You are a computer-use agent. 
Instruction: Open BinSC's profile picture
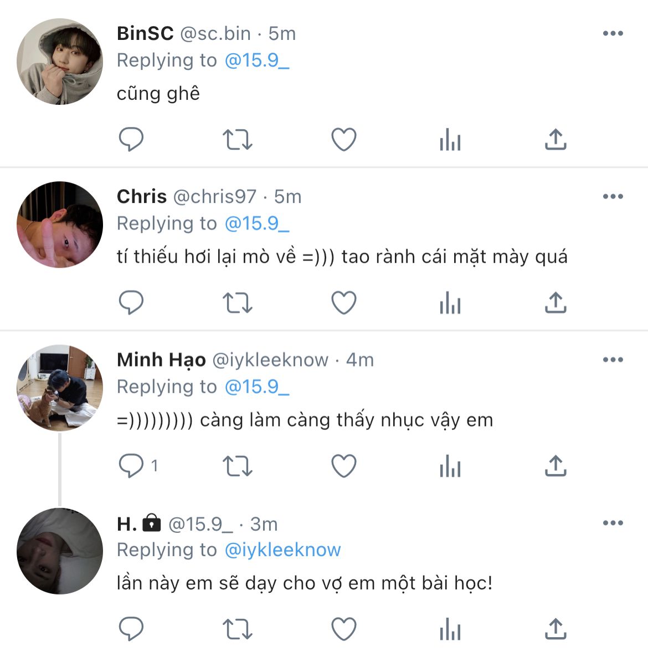pyautogui.click(x=60, y=62)
